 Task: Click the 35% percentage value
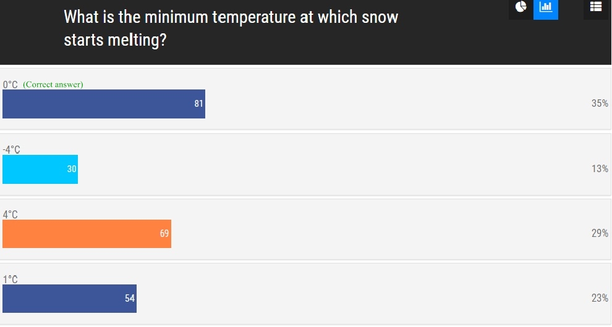coord(600,103)
